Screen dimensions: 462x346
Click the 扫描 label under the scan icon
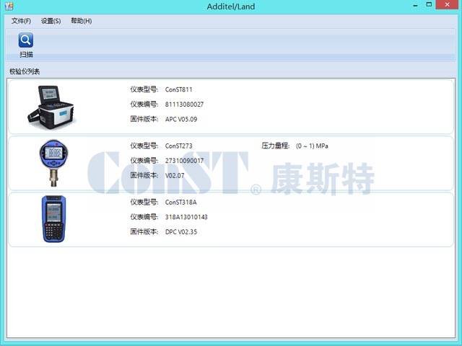tap(26, 55)
